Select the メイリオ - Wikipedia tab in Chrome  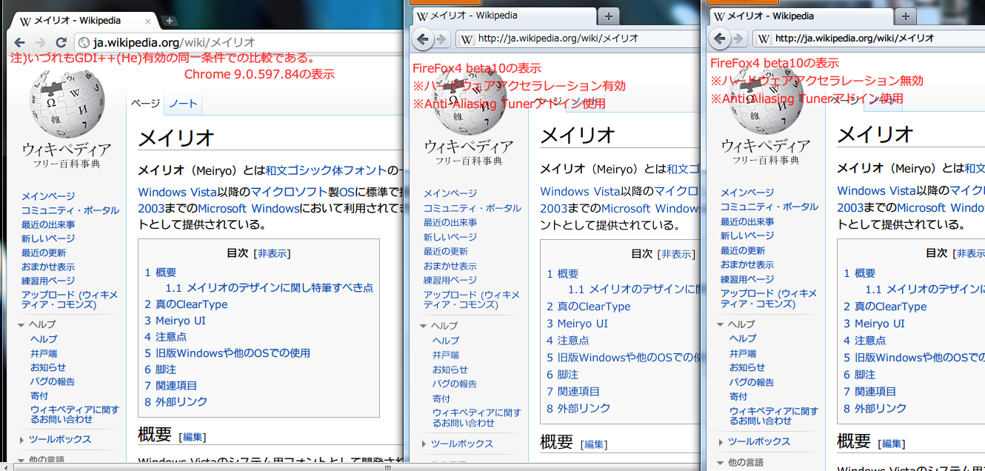pyautogui.click(x=83, y=21)
